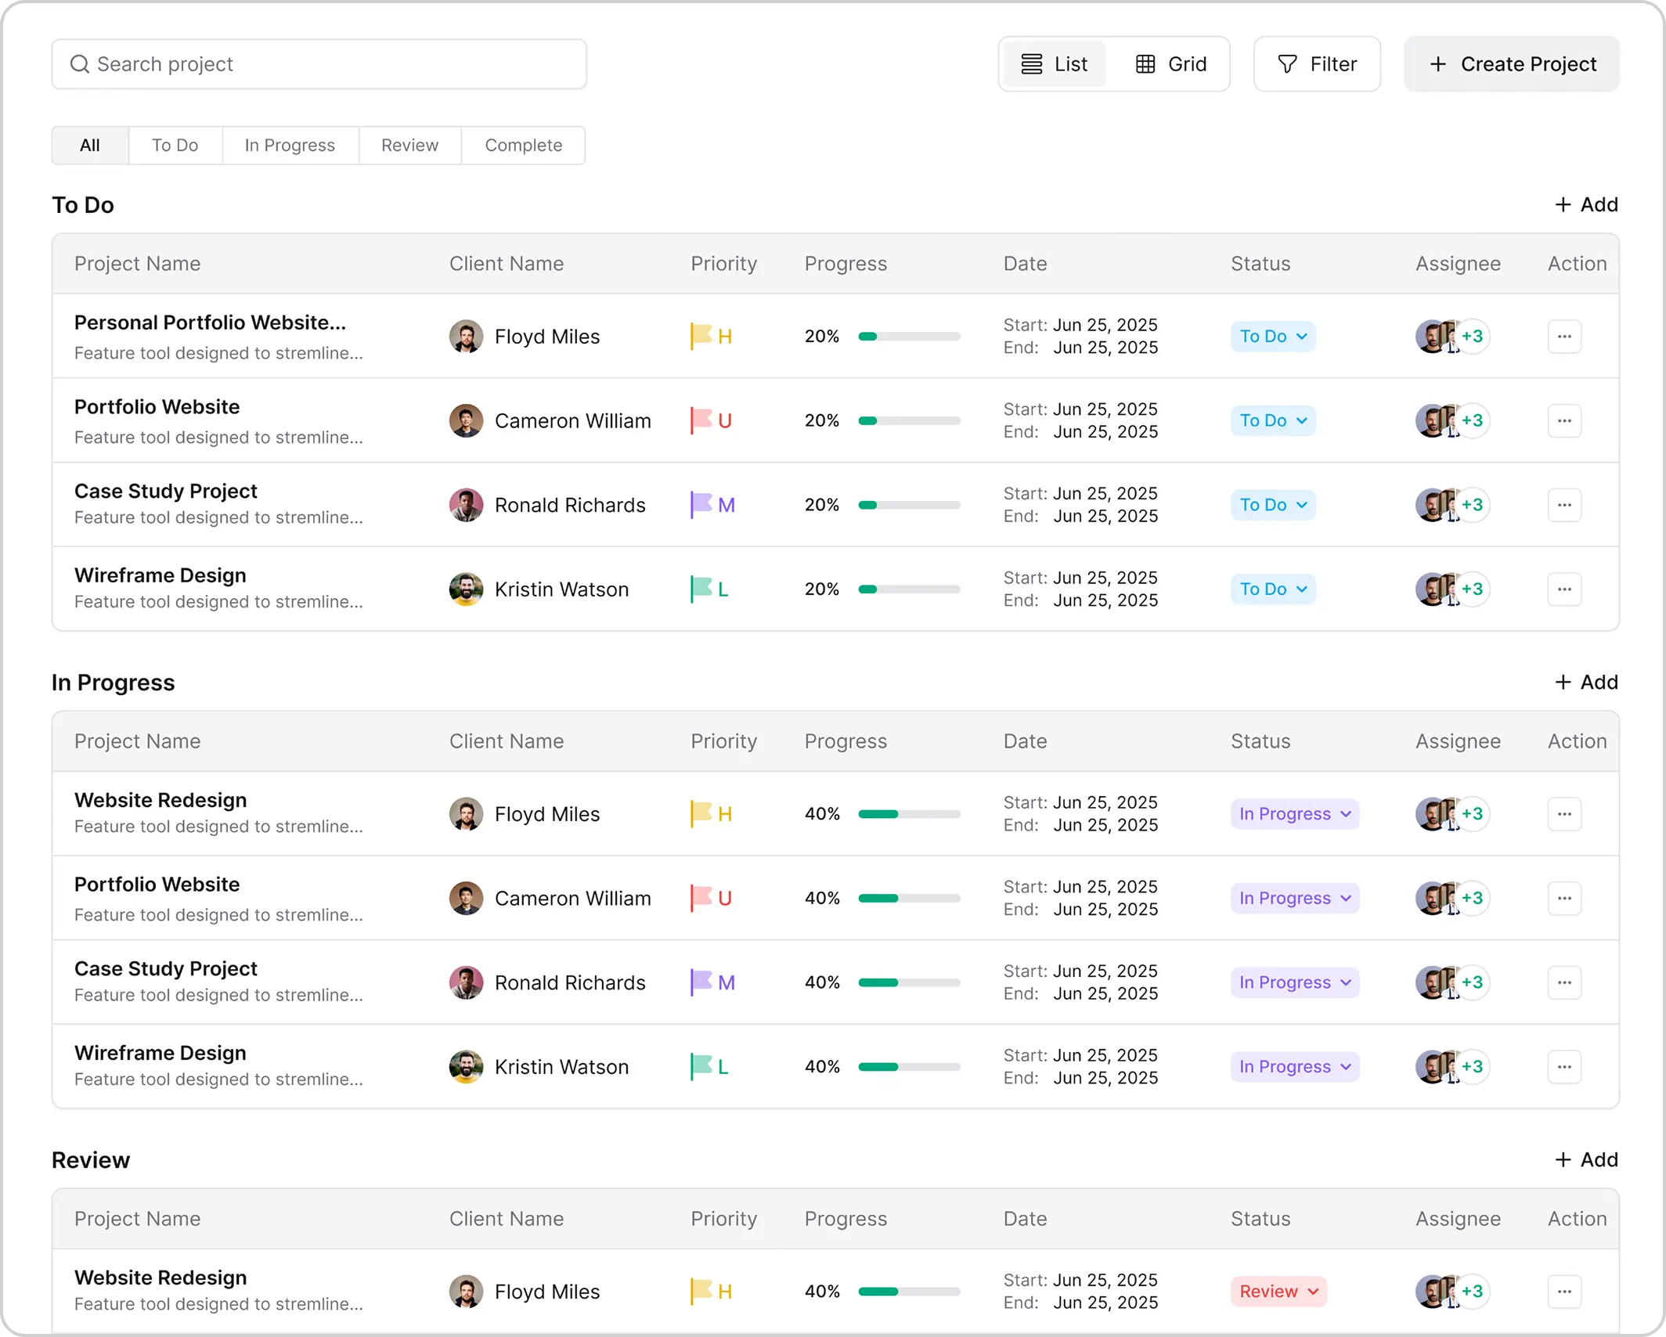
Task: Click the 40% progress bar for Portfolio Website
Action: tap(908, 898)
